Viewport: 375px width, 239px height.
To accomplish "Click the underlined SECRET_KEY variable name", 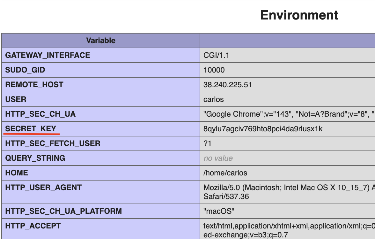I will coord(31,129).
